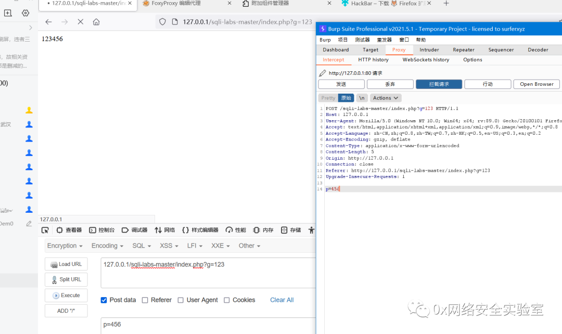The image size is (562, 334).
Task: Open the Debugger (调试器) devtools panel
Action: click(134, 230)
